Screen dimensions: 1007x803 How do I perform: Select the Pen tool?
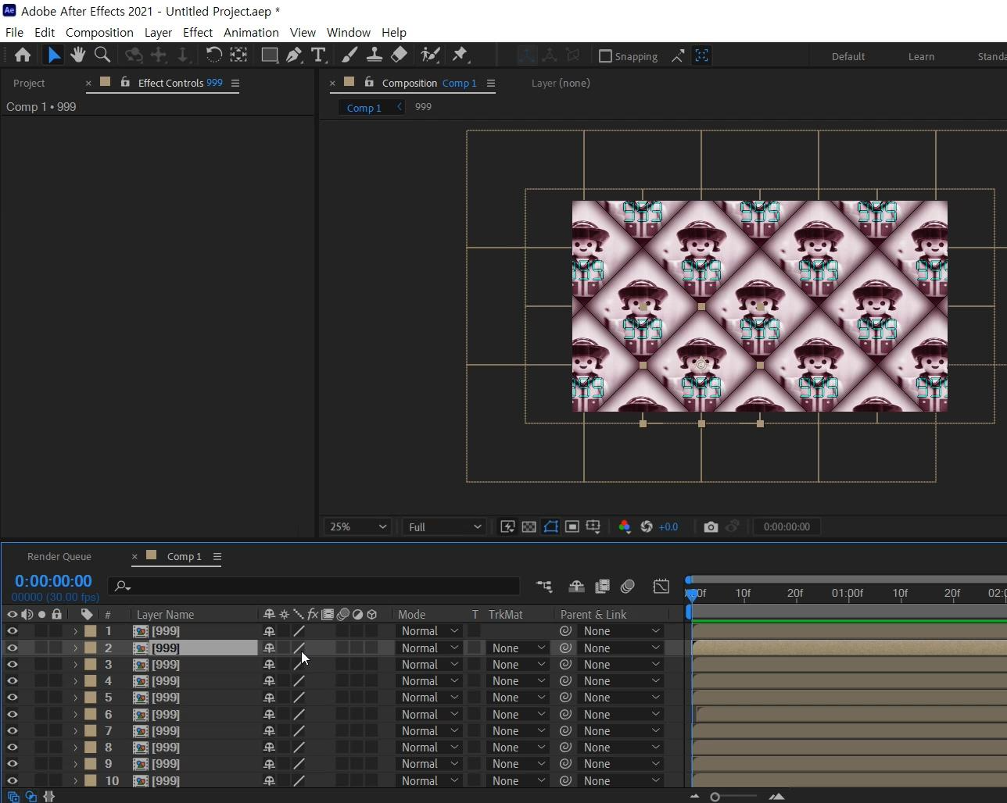click(x=294, y=55)
